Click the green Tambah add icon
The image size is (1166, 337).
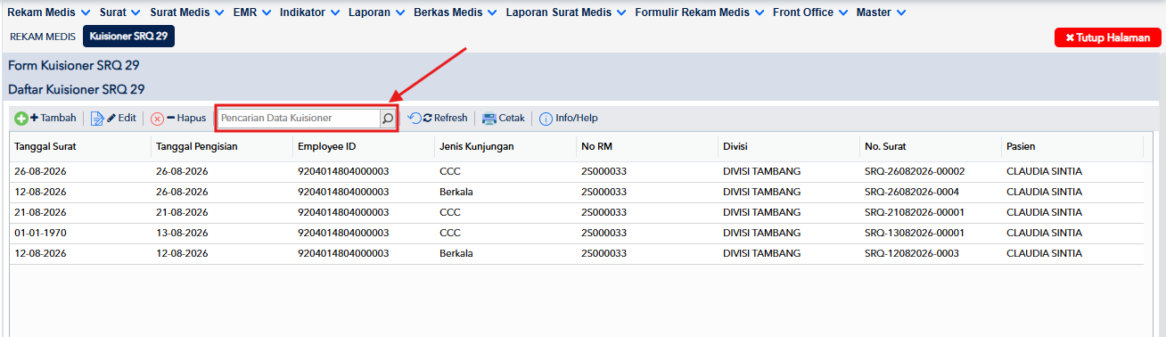coord(21,118)
